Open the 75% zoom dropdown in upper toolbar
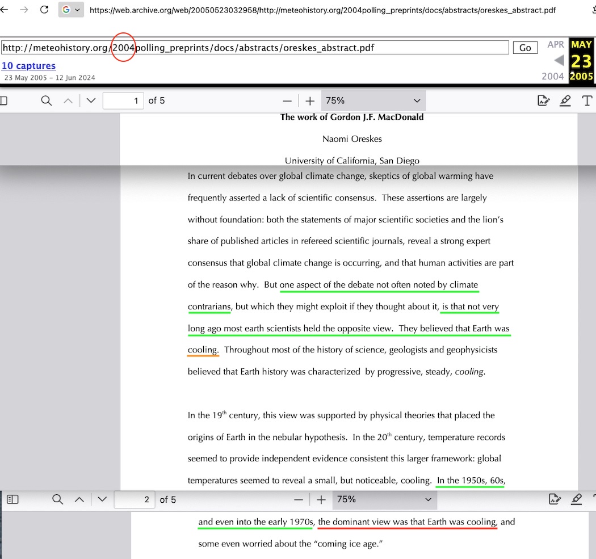 [373, 101]
